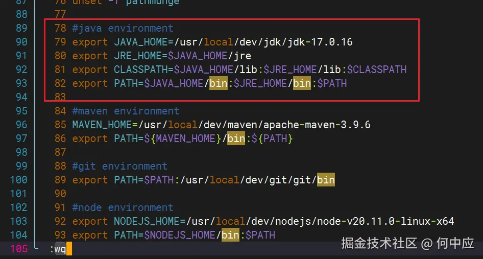This screenshot has width=483, height=259.
Task: Click $NODEJS_HOME in the last PATH line
Action: [x=180, y=236]
